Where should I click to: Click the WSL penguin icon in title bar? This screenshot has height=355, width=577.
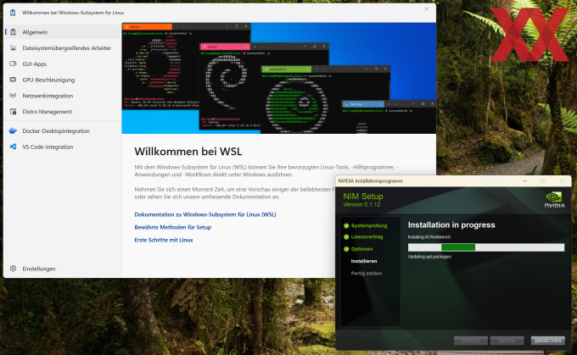click(x=13, y=13)
